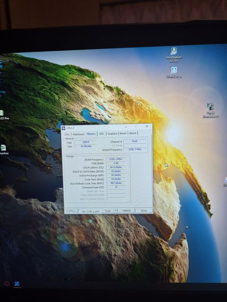This screenshot has width=227, height=302.
Task: Click the 19.0 clocks CAS latency value
Action: [x=115, y=167]
